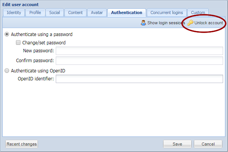Click the Cancel button
Image resolution: width=228 pixels, height=152 pixels.
208,144
